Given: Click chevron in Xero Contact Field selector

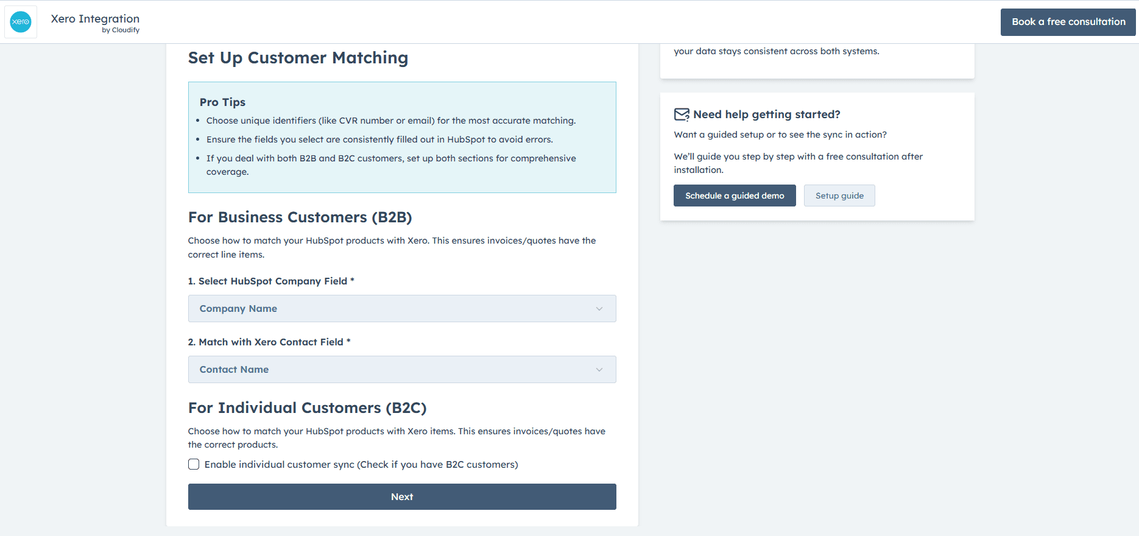Looking at the screenshot, I should click(599, 370).
